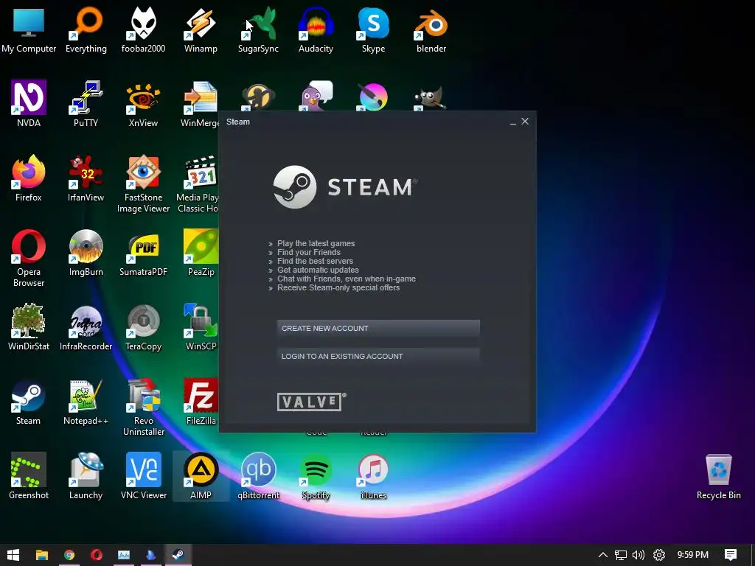Click the Valve logo in Steam window
This screenshot has height=566, width=755.
click(311, 402)
